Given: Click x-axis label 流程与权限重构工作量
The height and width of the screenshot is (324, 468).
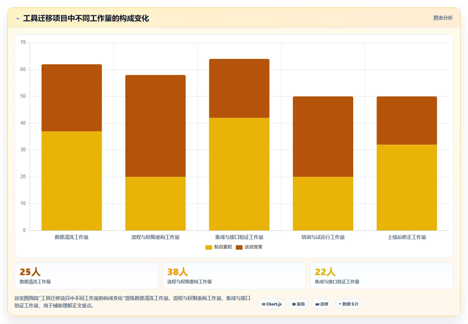Looking at the screenshot, I should pos(156,237).
